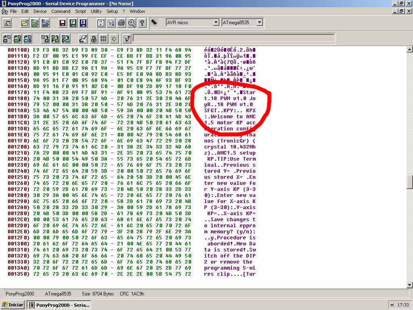Click the scroll up arrow of the hex view
Screen dimensions: 413x310
pos(410,49)
